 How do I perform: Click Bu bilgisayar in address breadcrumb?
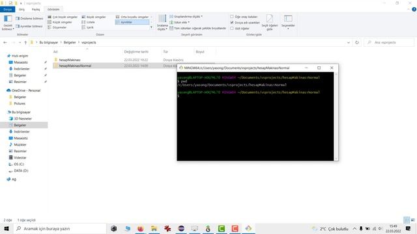(49, 42)
